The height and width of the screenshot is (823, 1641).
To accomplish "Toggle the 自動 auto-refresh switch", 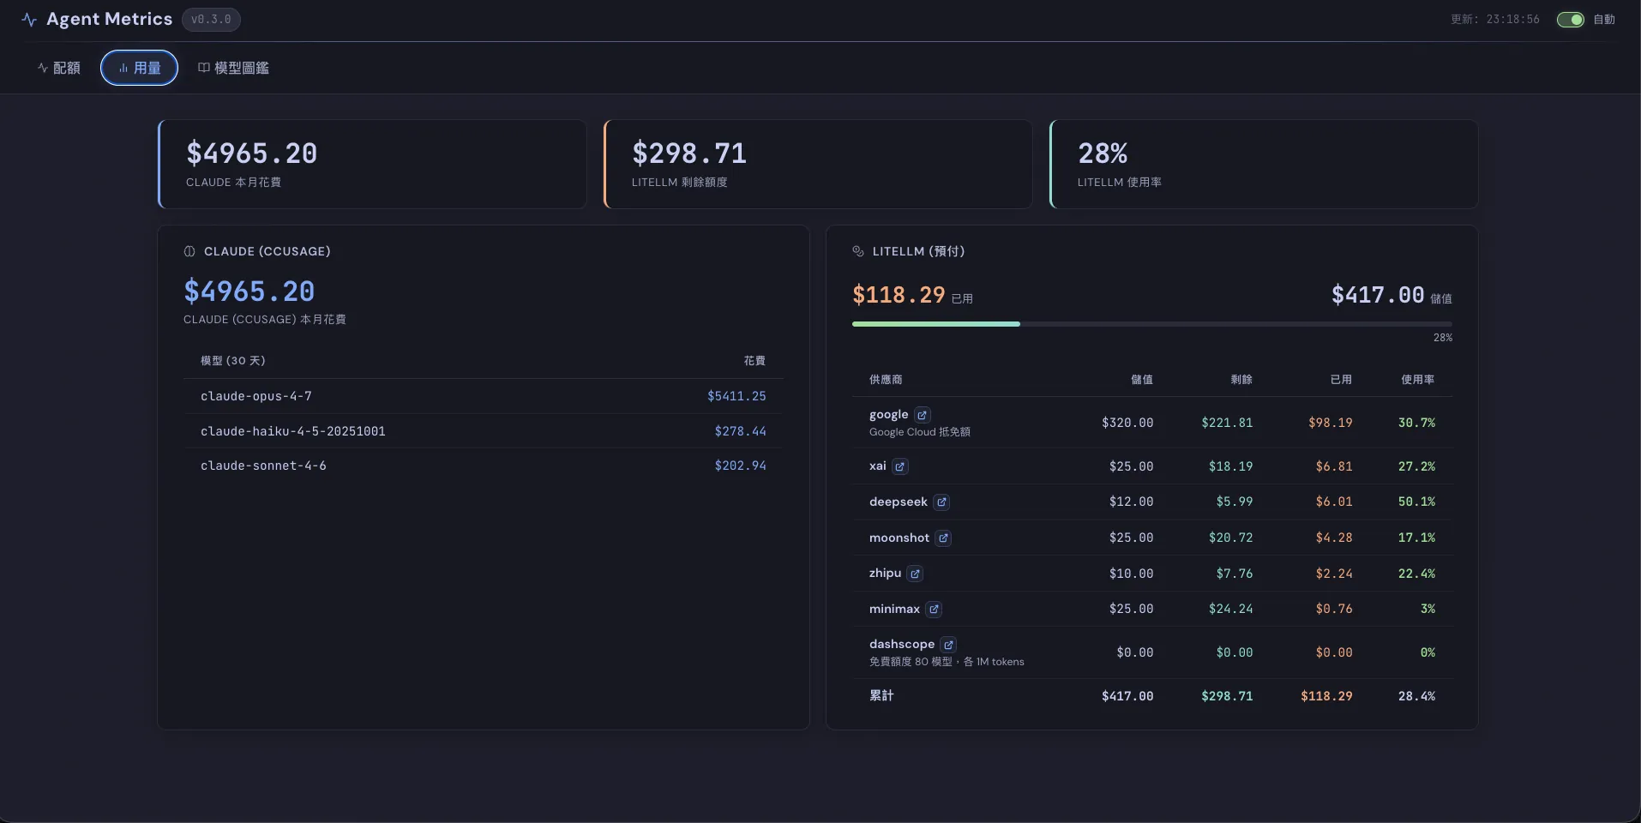I will pos(1571,20).
